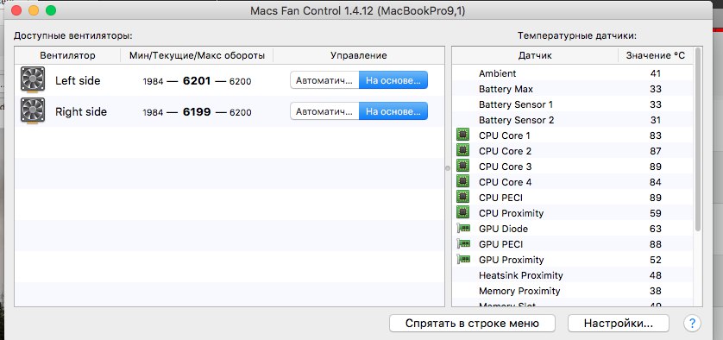
Task: Select the CPU Core 4 chip icon
Action: coord(462,182)
